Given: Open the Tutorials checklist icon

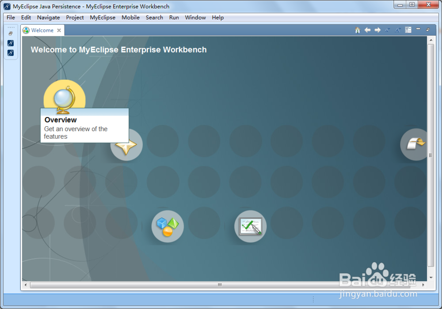Looking at the screenshot, I should tap(251, 226).
